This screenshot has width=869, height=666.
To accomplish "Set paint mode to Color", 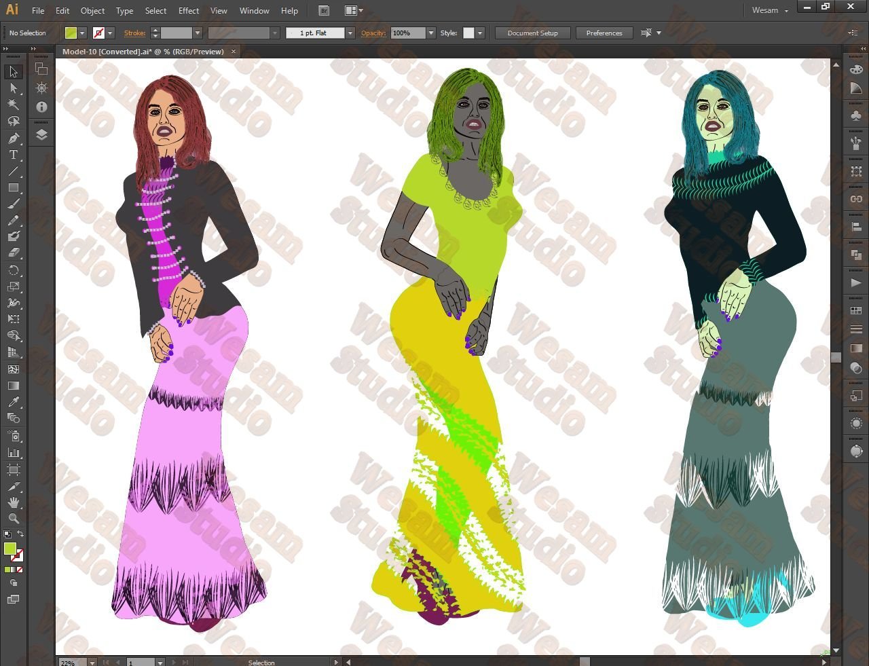I will point(7,570).
